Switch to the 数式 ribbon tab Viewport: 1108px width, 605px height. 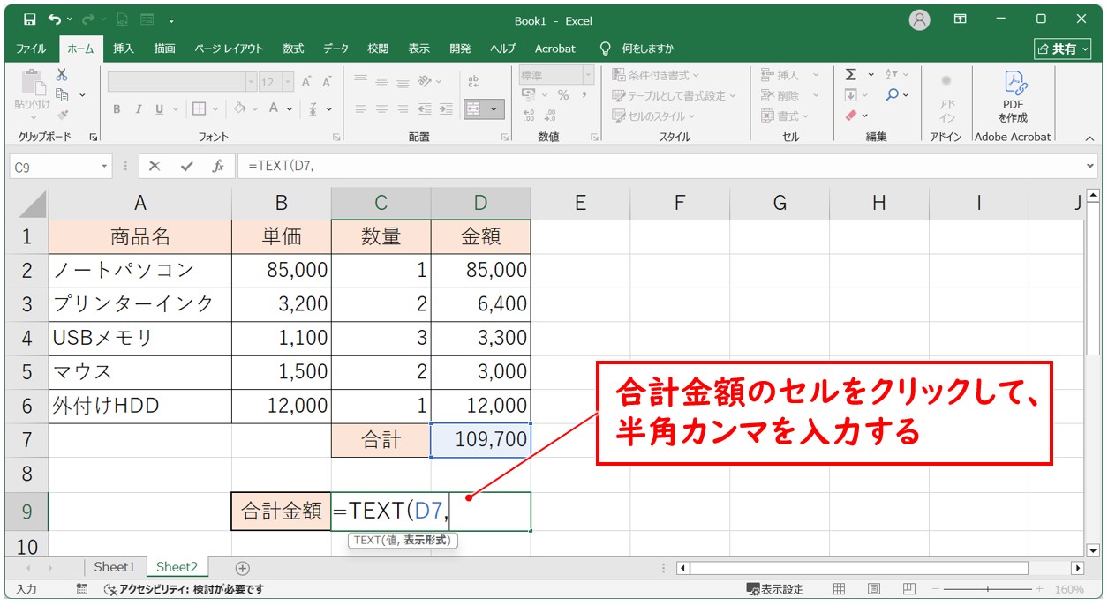pos(292,49)
